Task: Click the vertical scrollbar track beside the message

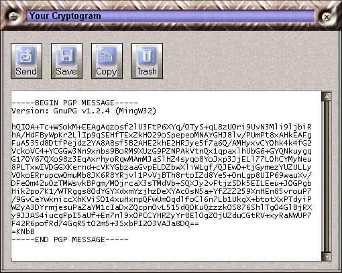Action: (327, 176)
